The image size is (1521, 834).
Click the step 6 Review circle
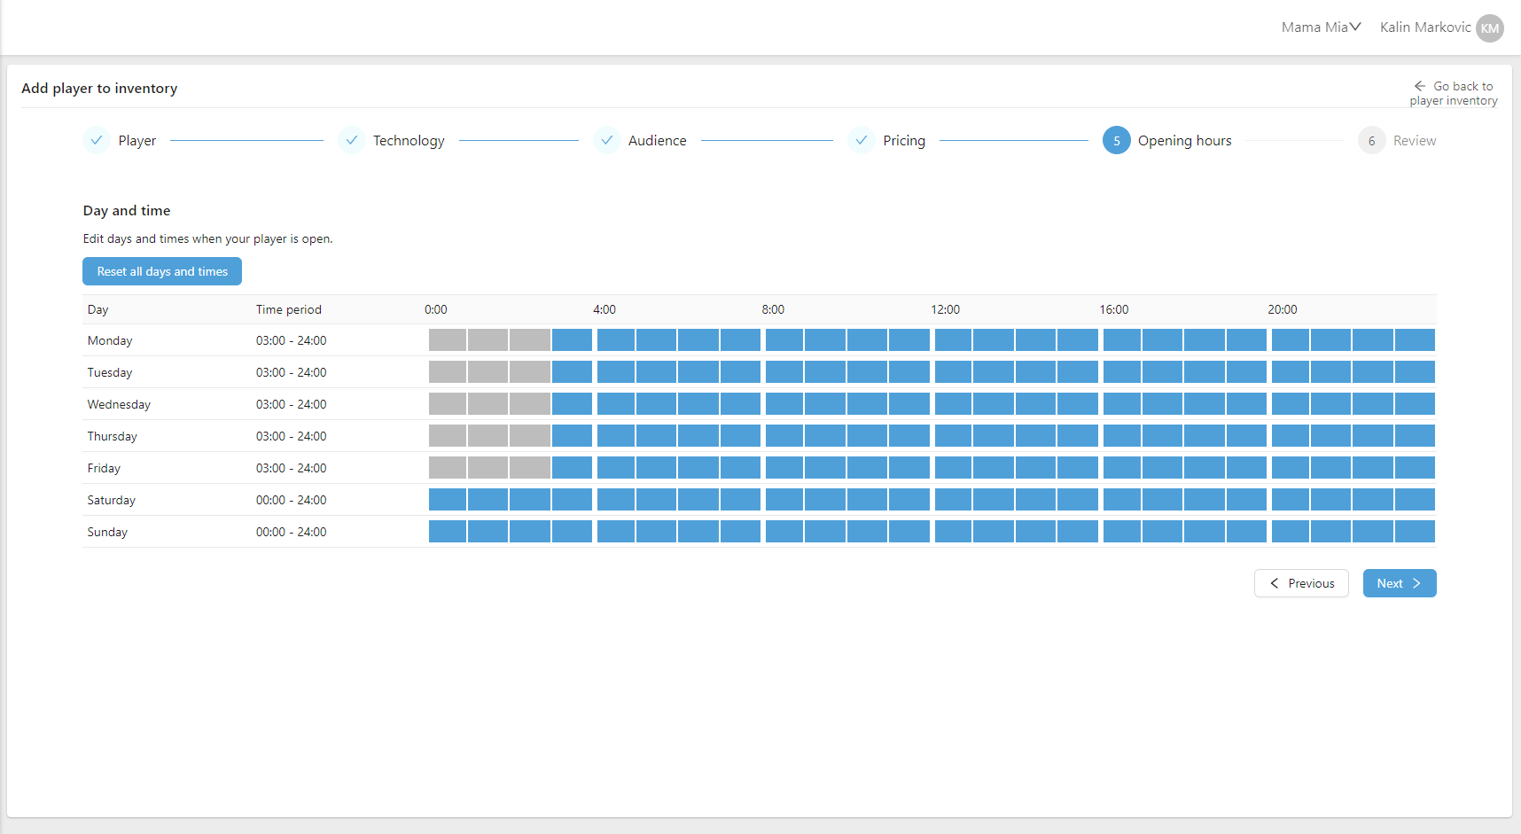point(1371,140)
